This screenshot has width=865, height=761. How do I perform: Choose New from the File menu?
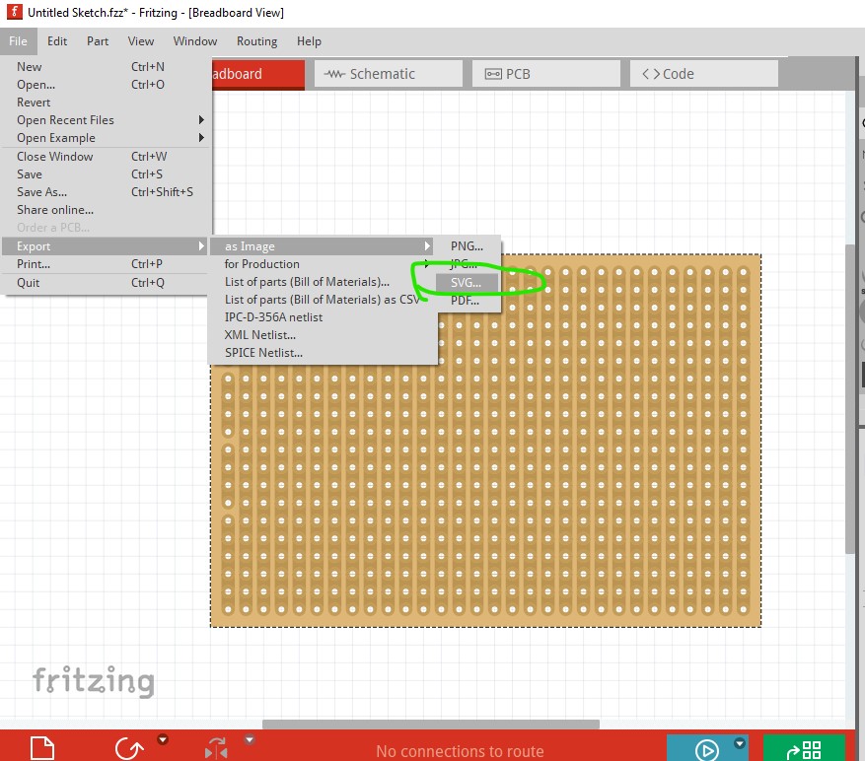[107, 66]
